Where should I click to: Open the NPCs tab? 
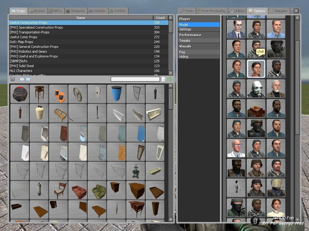tap(56, 11)
